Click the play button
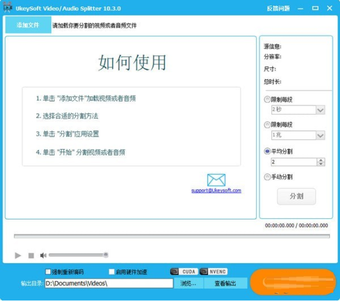This screenshot has width=340, height=301. pyautogui.click(x=18, y=255)
